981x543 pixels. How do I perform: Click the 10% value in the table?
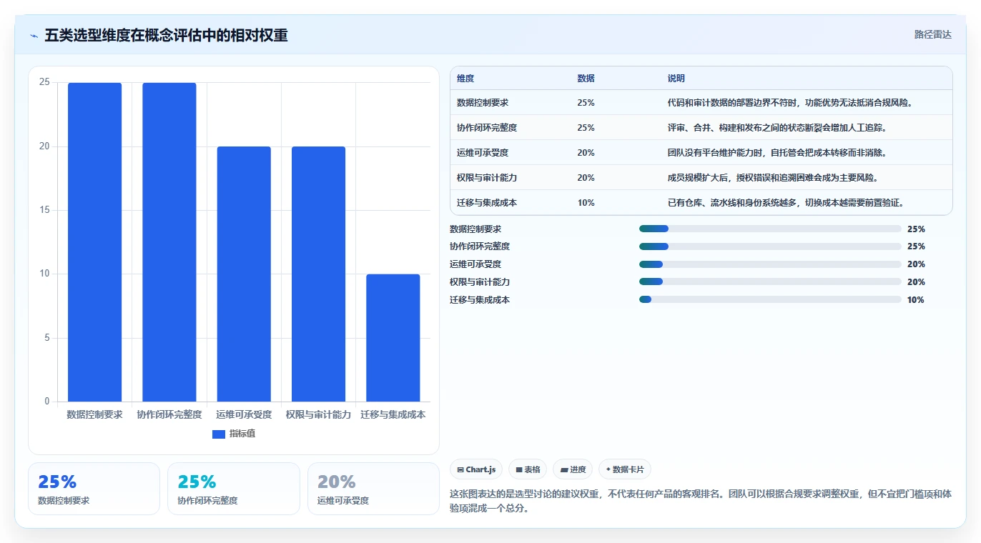(x=586, y=203)
